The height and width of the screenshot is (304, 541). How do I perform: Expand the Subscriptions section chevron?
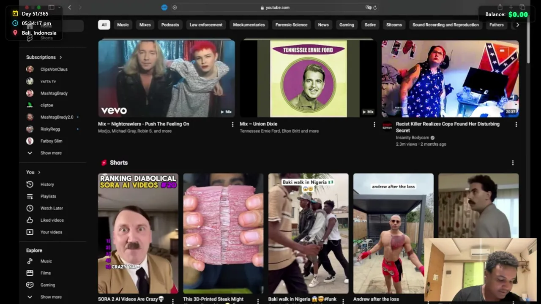click(x=60, y=57)
